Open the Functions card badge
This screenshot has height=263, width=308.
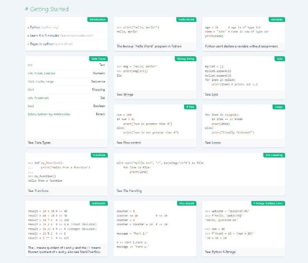[100, 155]
